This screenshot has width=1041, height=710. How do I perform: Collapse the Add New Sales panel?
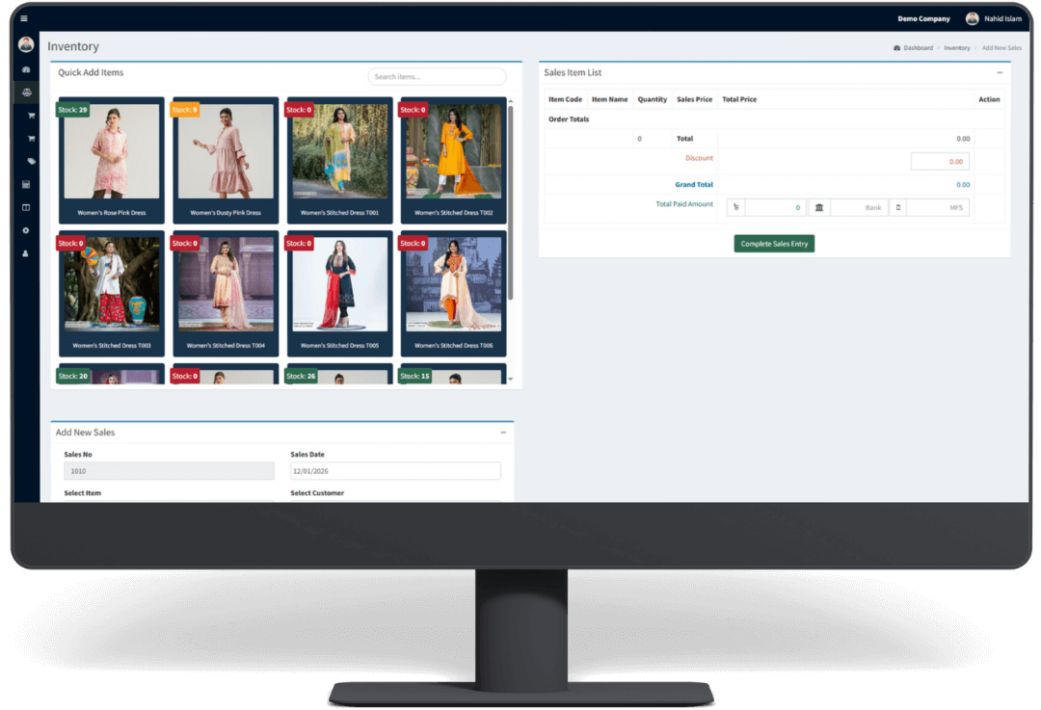point(503,433)
